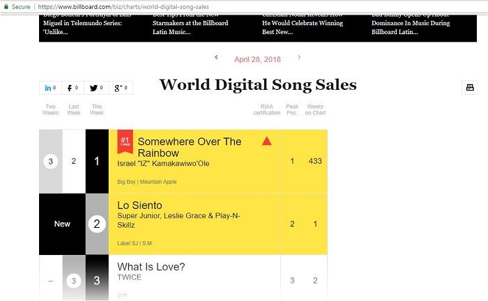488x301 pixels.
Task: Click the red up-arrow trend indicator
Action: point(267,141)
